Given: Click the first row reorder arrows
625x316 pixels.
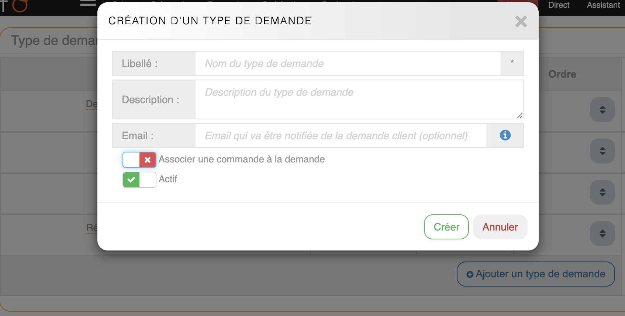Looking at the screenshot, I should pos(602,110).
